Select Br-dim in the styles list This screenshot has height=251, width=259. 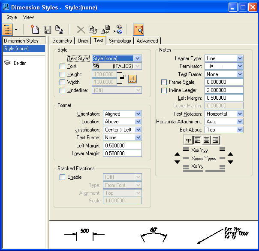click(x=21, y=63)
